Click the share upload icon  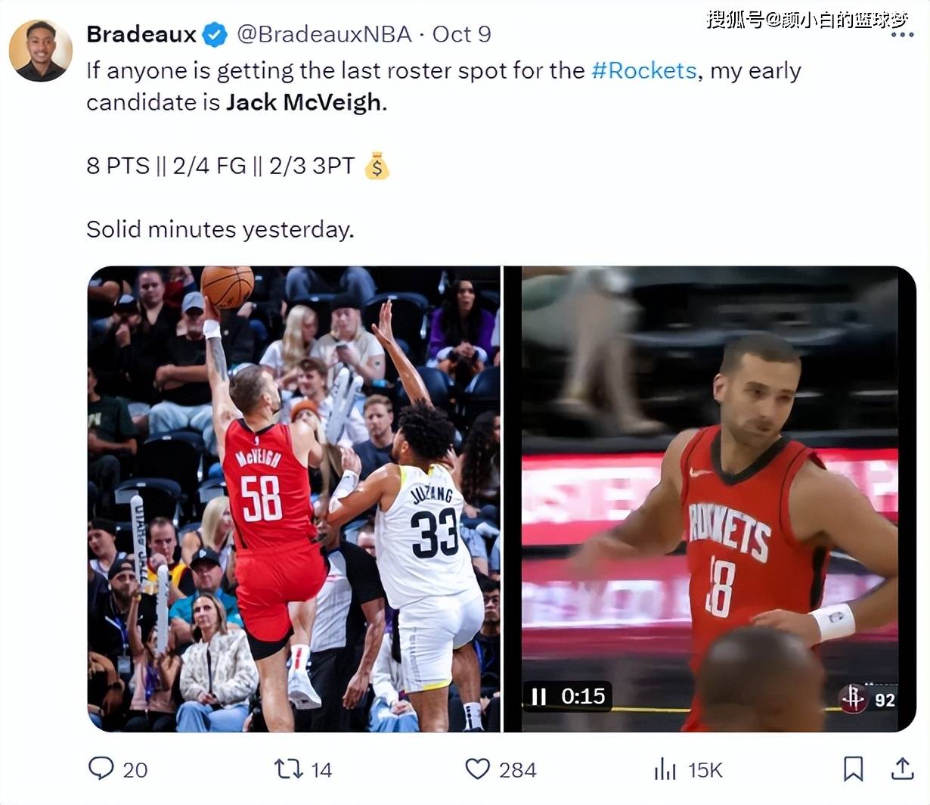902,769
